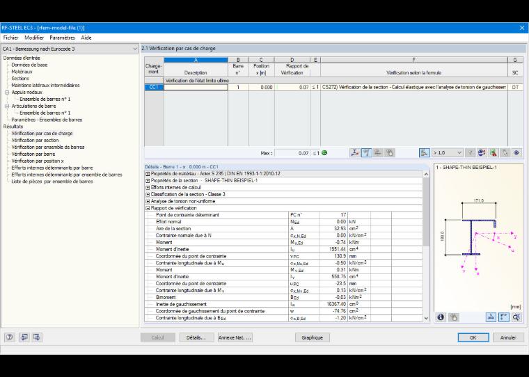
Task: Click the zoom-reset magnifier icon under section preview
Action: 516,317
